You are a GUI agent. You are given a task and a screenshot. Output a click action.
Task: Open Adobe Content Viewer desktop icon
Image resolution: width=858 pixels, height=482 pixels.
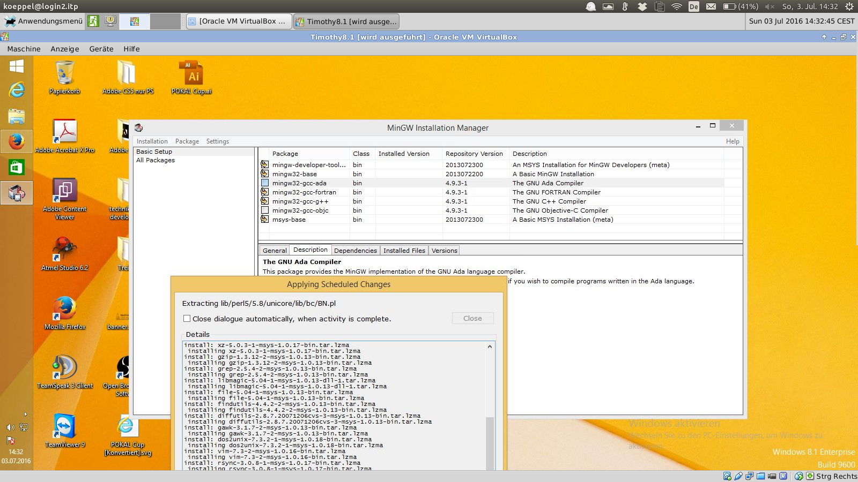pyautogui.click(x=65, y=199)
